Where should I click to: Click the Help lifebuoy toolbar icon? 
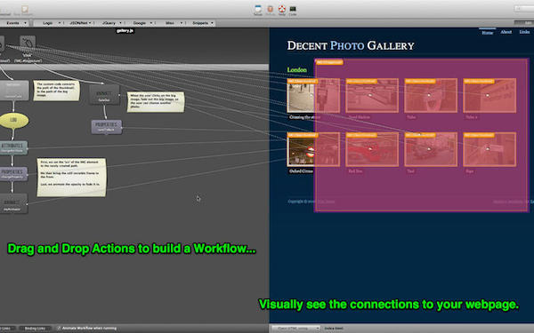pos(281,9)
